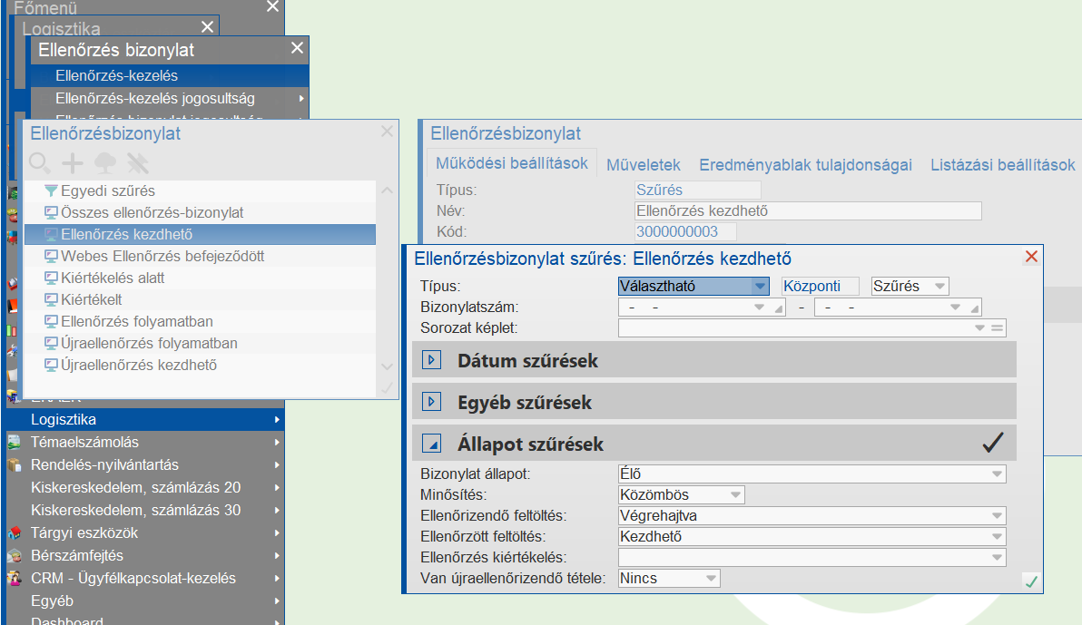Click the Központi field in filter dialog
Viewport: 1082px width, 625px height.
point(821,287)
